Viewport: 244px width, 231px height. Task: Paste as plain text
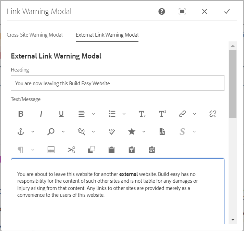click(132, 150)
